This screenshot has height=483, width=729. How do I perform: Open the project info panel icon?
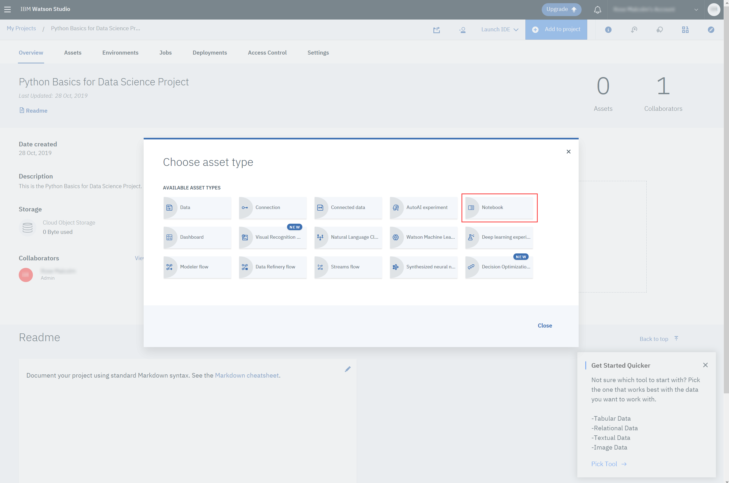tap(608, 30)
